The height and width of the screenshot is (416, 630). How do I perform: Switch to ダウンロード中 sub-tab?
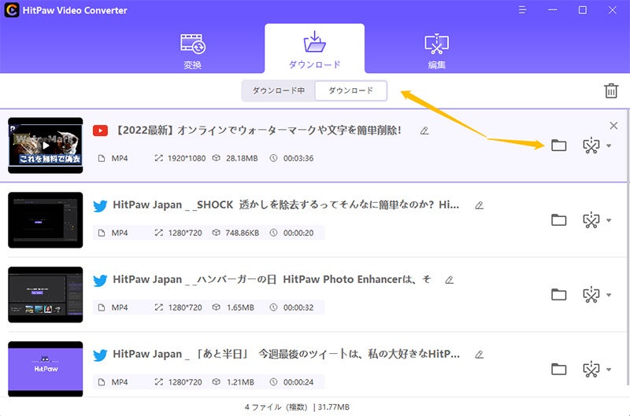pyautogui.click(x=279, y=90)
